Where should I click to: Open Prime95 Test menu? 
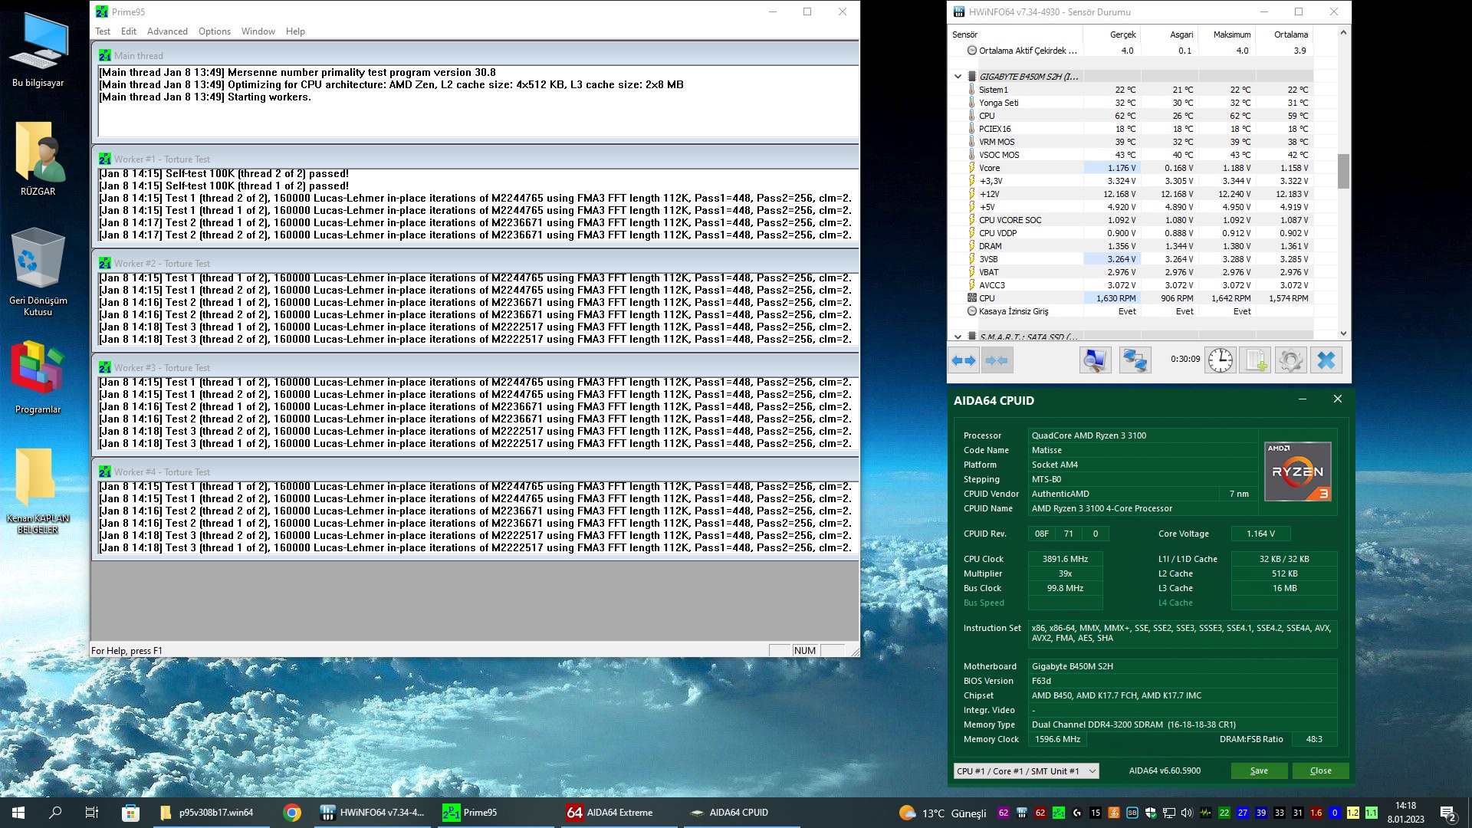pos(103,31)
